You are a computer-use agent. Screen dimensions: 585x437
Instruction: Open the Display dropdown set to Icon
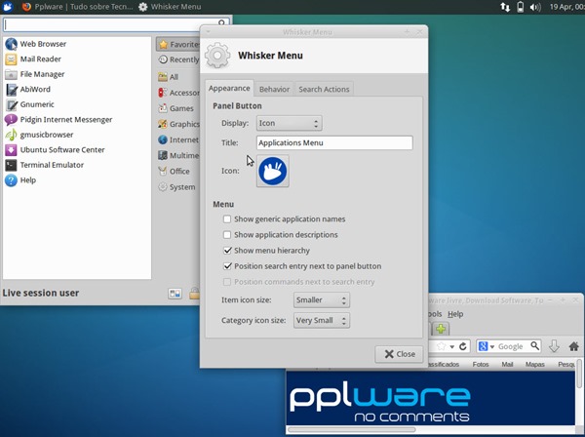coord(290,123)
